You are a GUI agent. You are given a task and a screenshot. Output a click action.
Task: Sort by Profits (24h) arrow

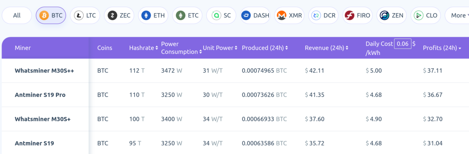460,48
